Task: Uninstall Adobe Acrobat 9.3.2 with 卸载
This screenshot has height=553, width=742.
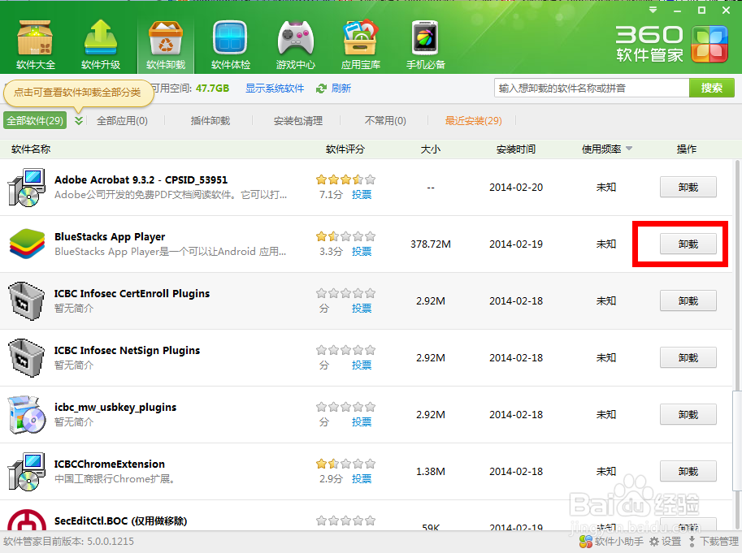Action: click(688, 187)
